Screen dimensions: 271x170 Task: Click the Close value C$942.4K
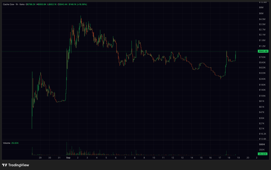63,4
